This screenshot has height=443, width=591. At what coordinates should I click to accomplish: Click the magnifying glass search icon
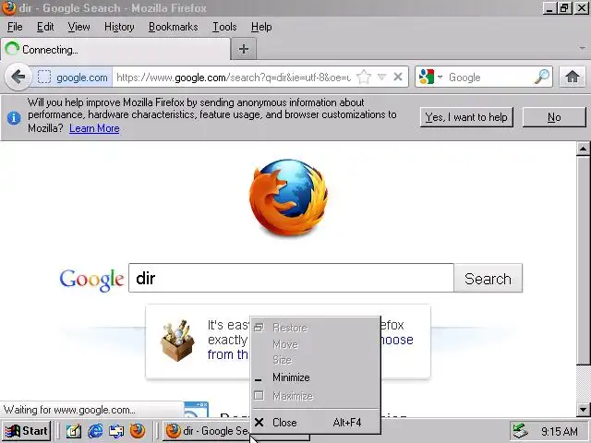point(542,77)
